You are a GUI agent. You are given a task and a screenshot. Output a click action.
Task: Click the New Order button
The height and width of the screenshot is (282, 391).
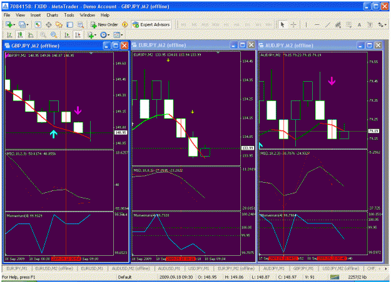104,24
